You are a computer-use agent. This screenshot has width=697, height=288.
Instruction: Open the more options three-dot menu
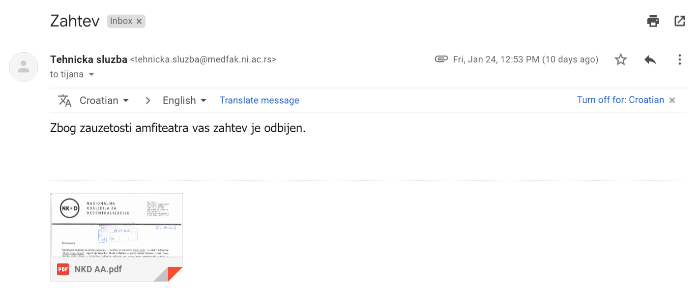[680, 59]
